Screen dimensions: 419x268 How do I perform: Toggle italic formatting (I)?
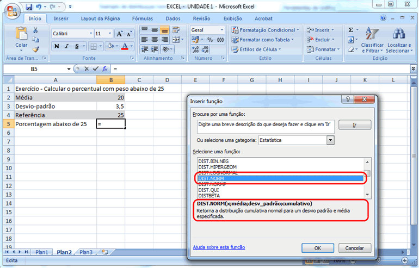66,46
